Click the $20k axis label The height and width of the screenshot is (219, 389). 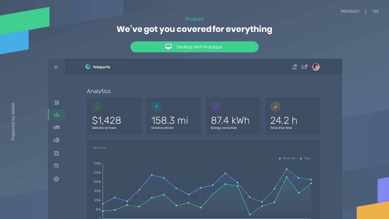[x=97, y=182]
